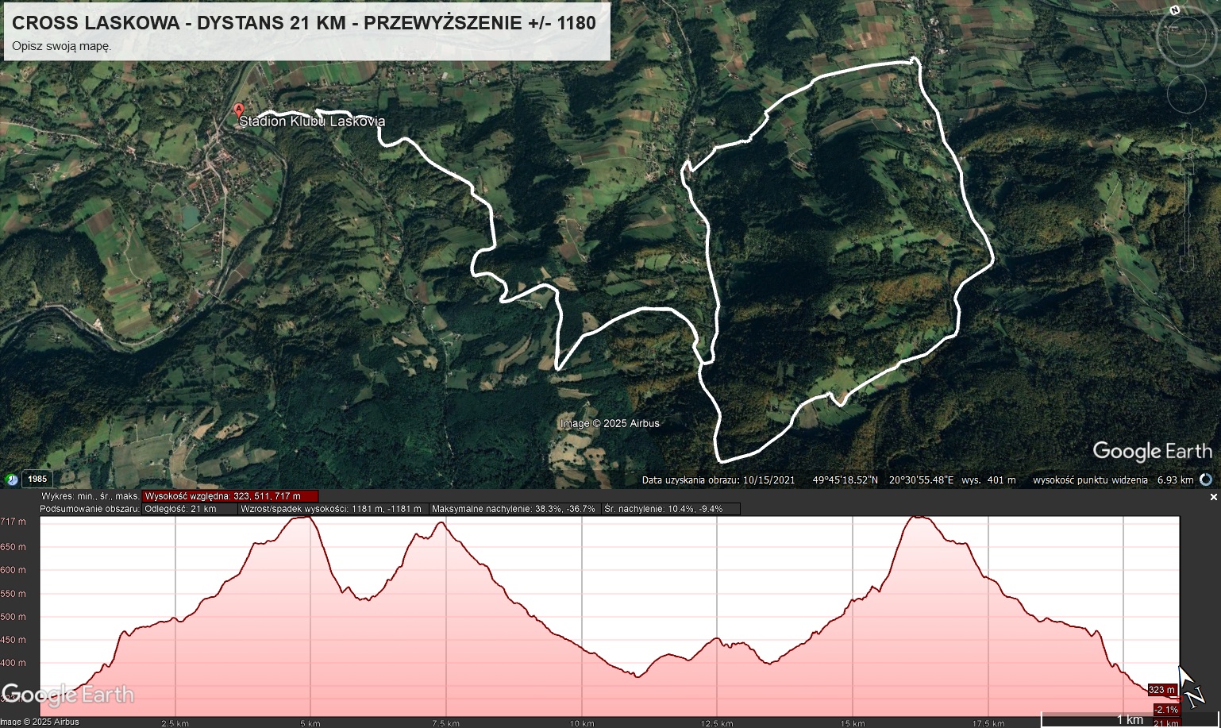Click the Podsumowanie obszaru label
The image size is (1221, 728).
91,509
